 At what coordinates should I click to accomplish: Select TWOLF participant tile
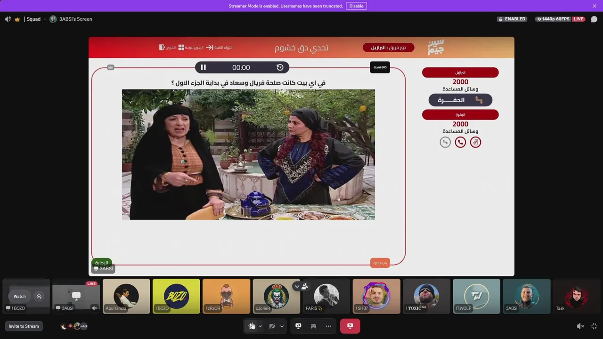pyautogui.click(x=476, y=296)
